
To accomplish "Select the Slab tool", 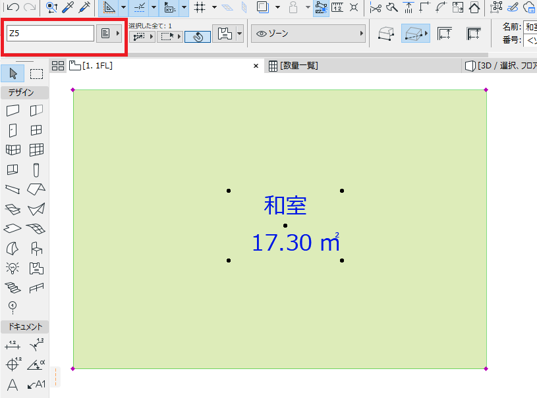I will point(13,228).
